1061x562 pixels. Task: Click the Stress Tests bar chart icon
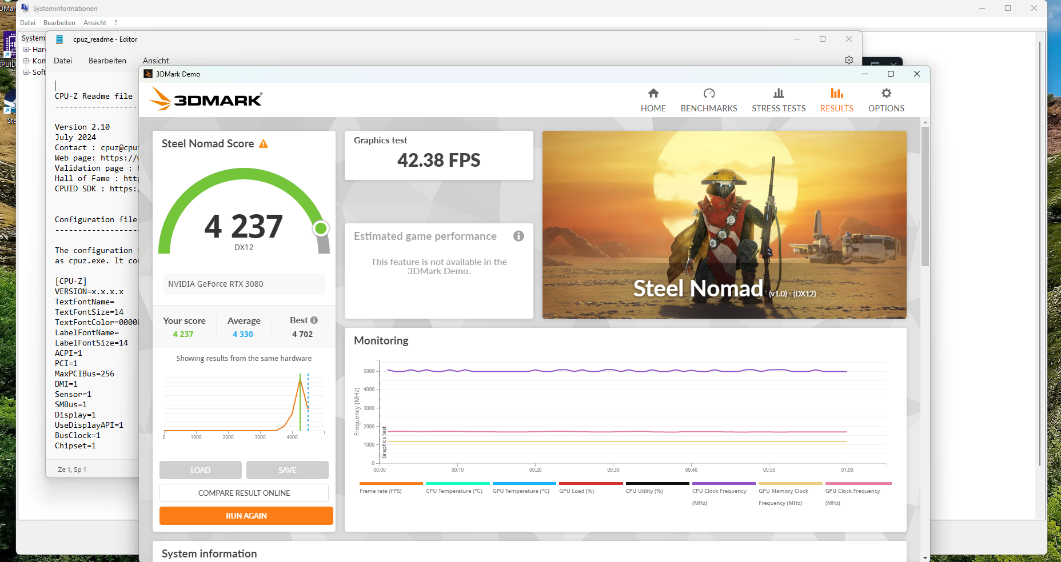pos(779,93)
